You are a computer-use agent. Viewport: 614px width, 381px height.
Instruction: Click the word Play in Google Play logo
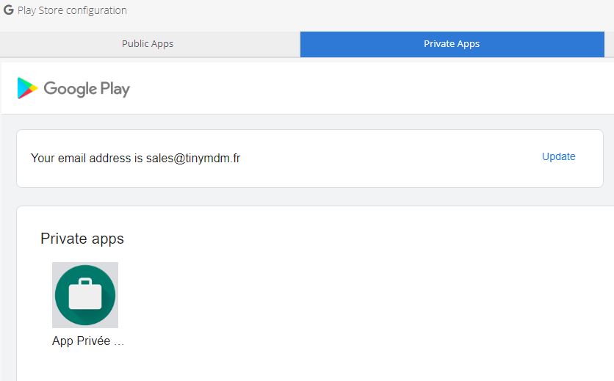(x=115, y=89)
